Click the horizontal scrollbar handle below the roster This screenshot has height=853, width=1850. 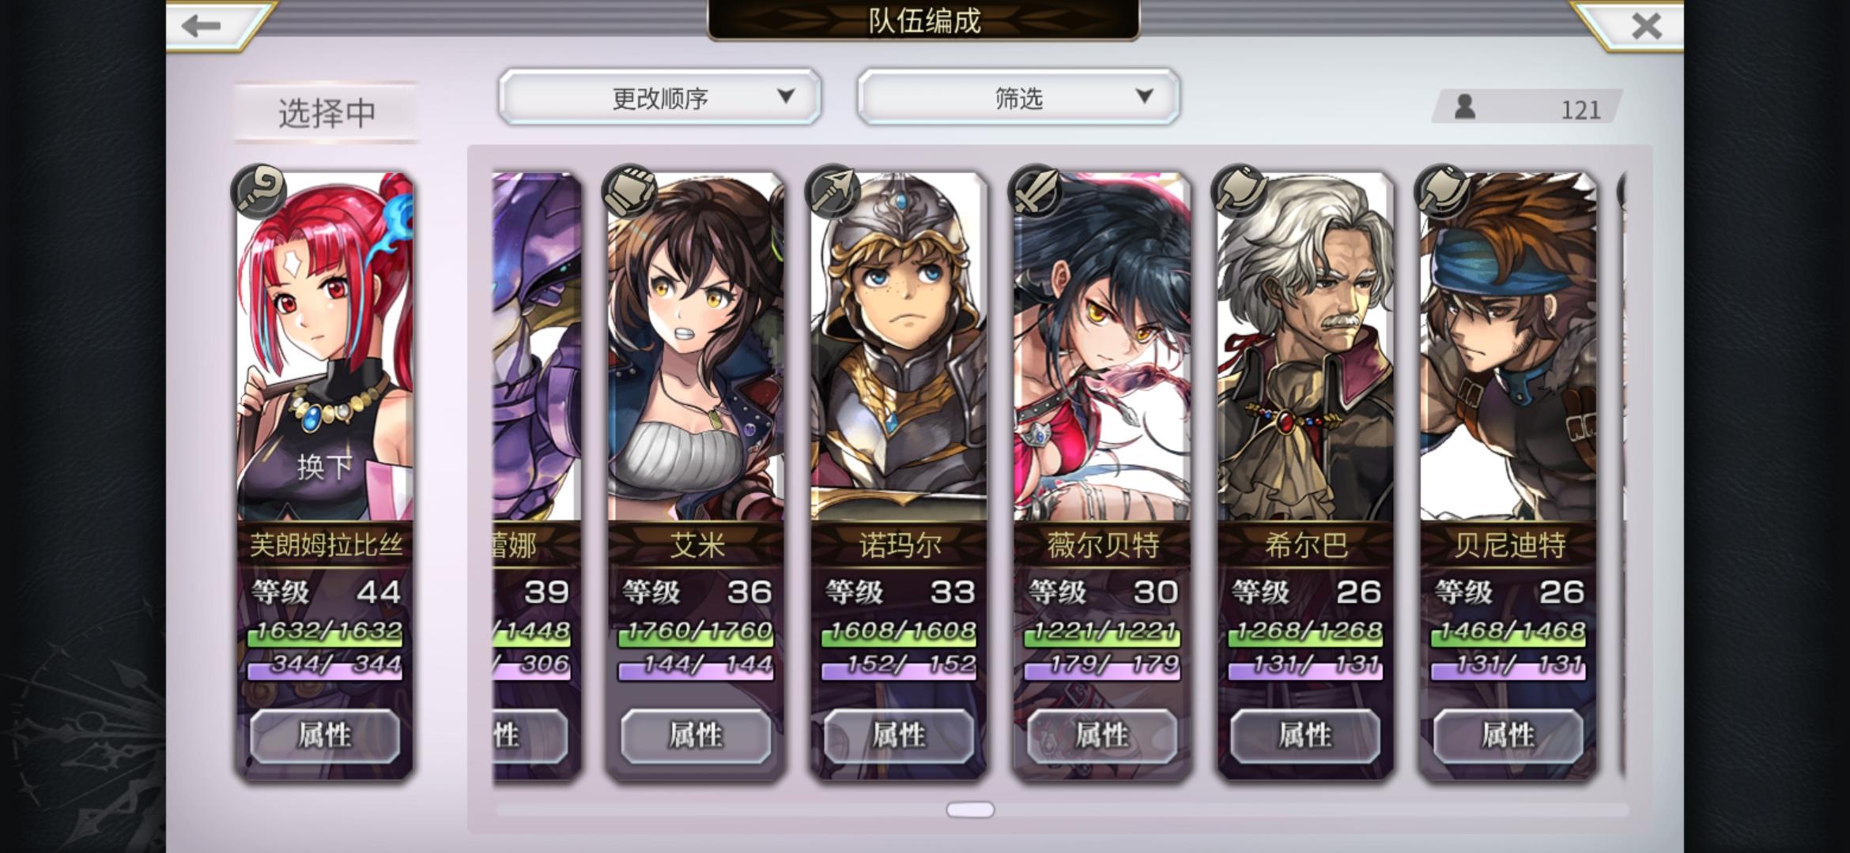(x=970, y=810)
